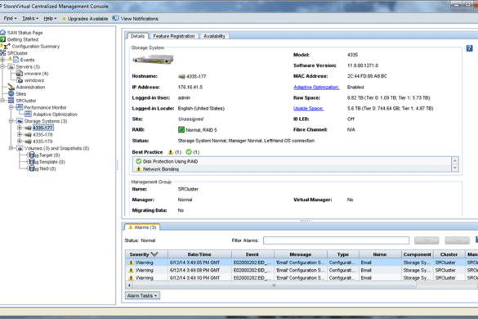Switch to the Availability tab
478x319 pixels.
coord(214,36)
